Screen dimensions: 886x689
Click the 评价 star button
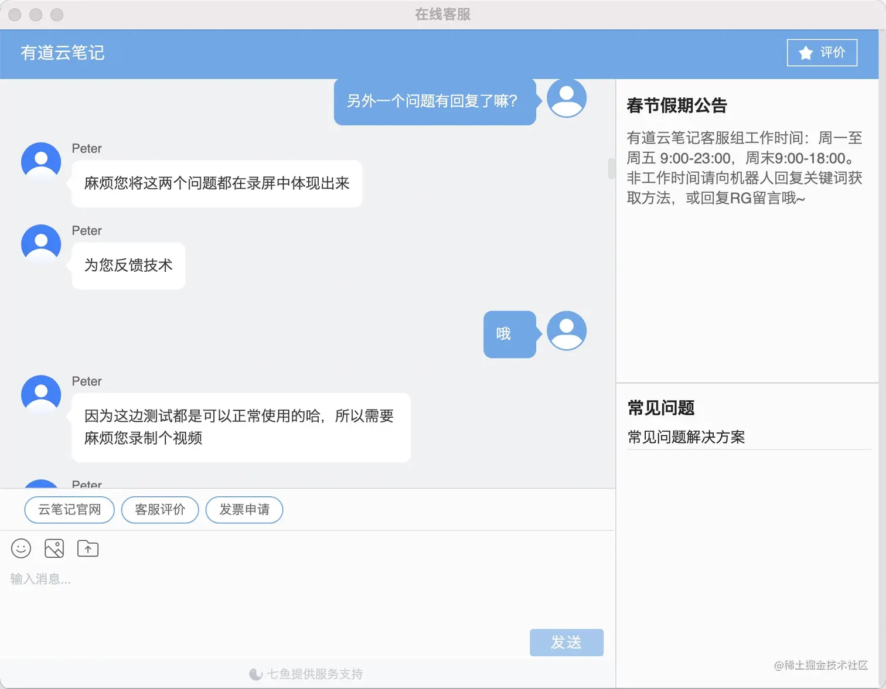click(x=822, y=53)
